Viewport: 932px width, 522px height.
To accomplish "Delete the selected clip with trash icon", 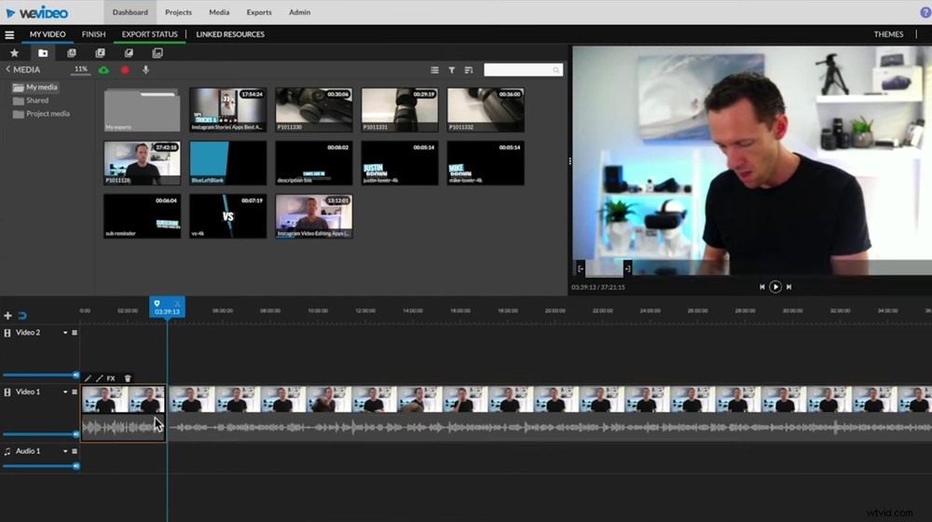I will tap(128, 378).
